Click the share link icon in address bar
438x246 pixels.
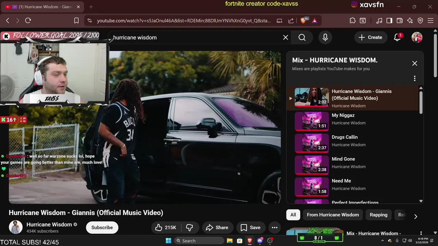tap(291, 20)
